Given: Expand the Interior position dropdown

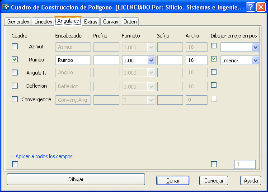Looking at the screenshot, I should 255,60.
